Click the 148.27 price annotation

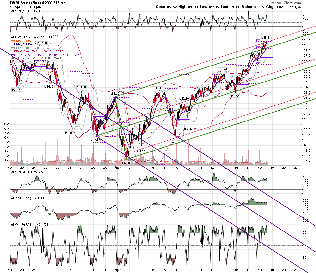[141, 151]
